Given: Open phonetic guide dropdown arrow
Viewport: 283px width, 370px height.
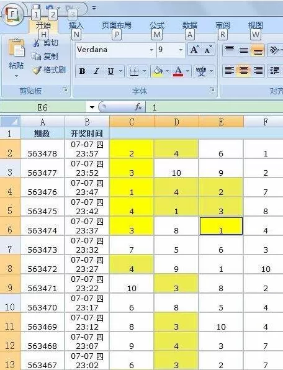Looking at the screenshot, I should pos(211,71).
